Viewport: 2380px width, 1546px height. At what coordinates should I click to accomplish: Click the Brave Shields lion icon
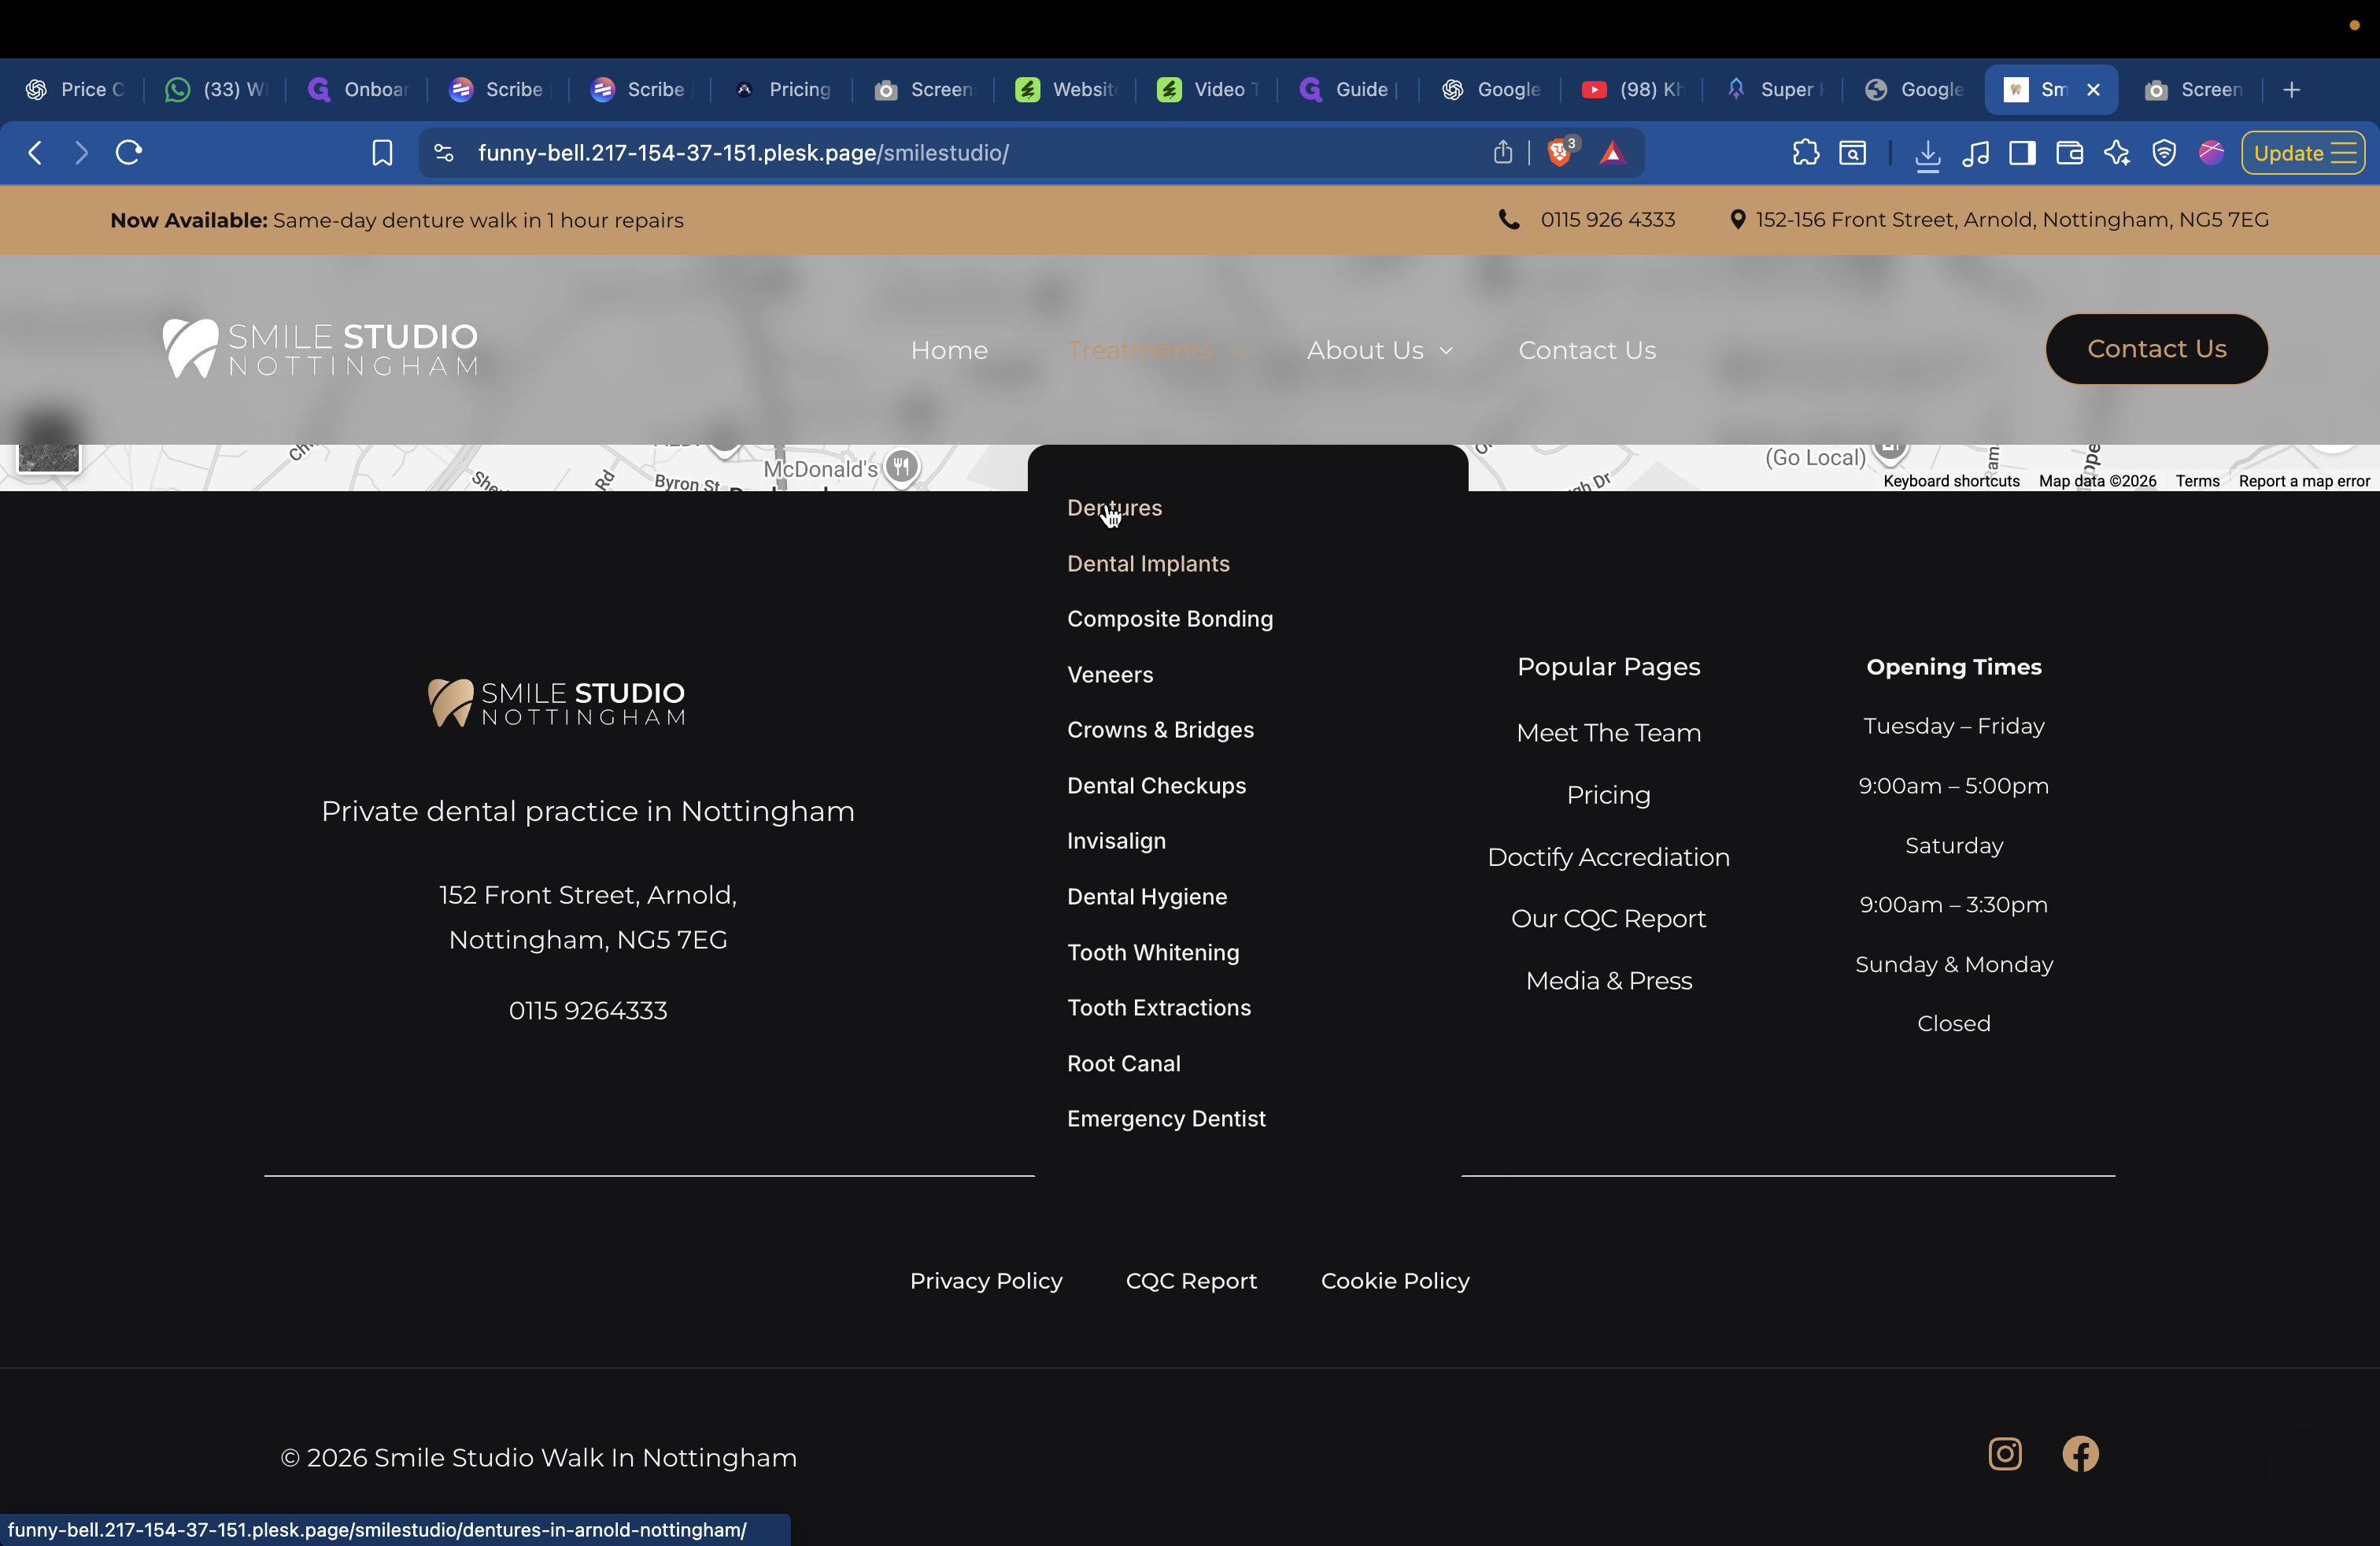pyautogui.click(x=1558, y=153)
